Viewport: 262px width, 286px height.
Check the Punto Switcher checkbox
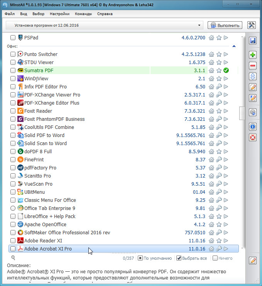13,54
